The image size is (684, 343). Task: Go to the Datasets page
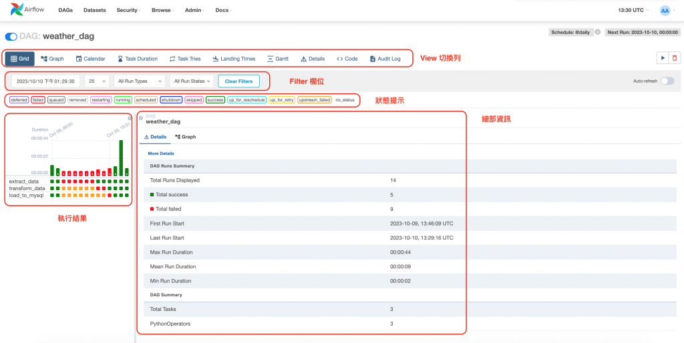point(95,10)
